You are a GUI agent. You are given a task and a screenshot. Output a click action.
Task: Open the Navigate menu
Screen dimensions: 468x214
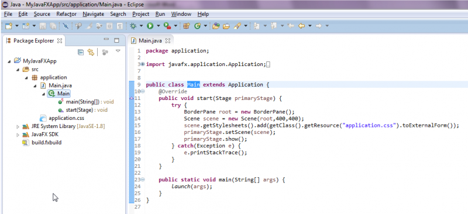pos(94,14)
